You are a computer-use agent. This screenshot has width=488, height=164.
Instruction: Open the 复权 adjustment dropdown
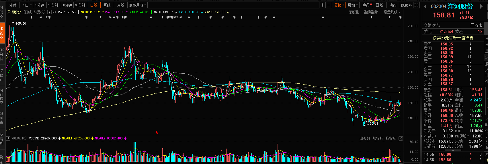[x=339, y=5]
